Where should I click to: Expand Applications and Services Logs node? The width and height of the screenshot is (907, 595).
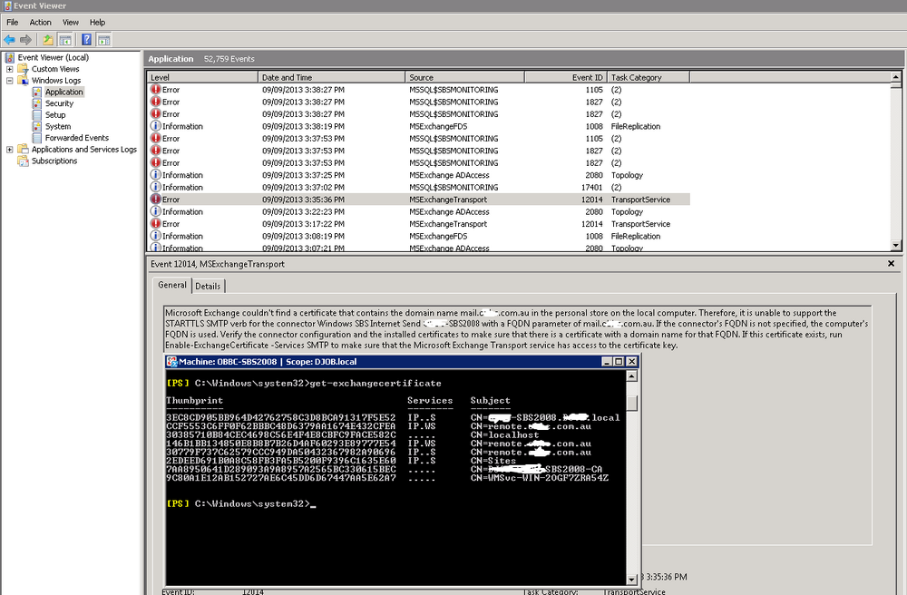pyautogui.click(x=9, y=150)
